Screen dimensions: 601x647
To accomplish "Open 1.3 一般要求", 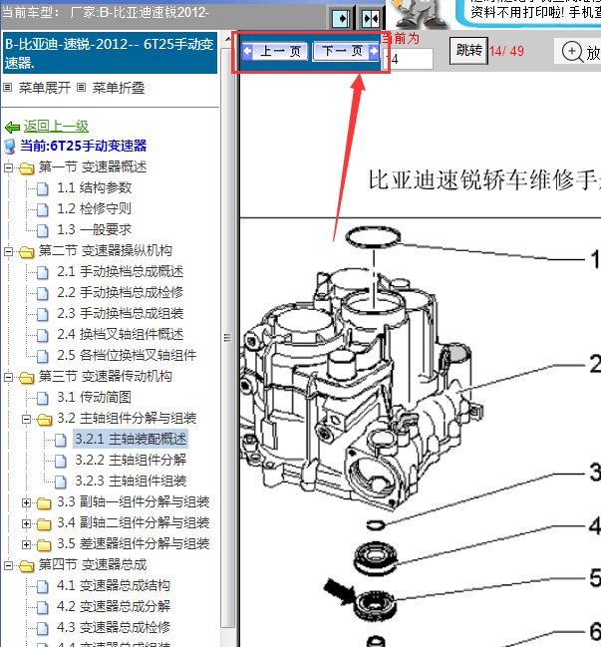I will coord(95,230).
